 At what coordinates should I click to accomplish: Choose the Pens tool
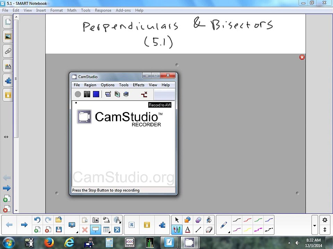click(x=177, y=230)
